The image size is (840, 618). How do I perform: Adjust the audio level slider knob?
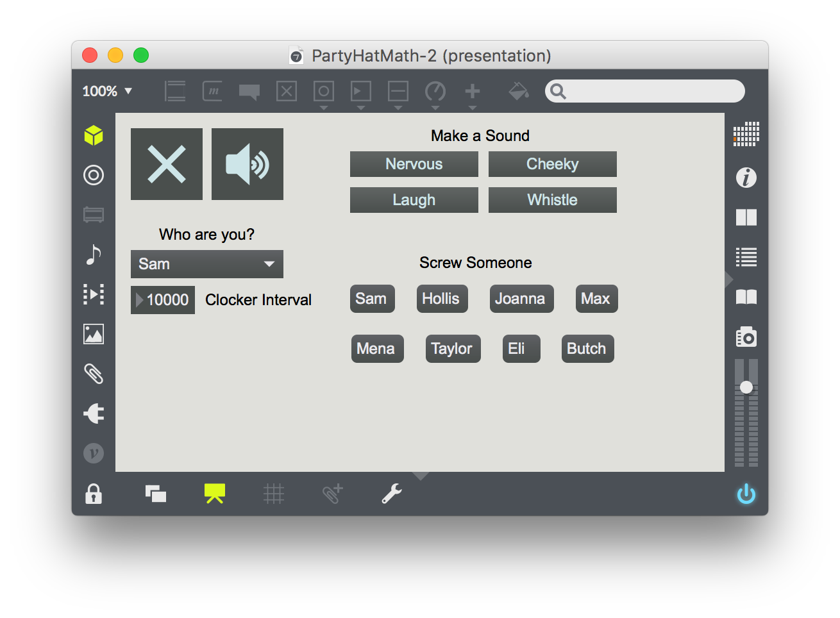coord(746,387)
